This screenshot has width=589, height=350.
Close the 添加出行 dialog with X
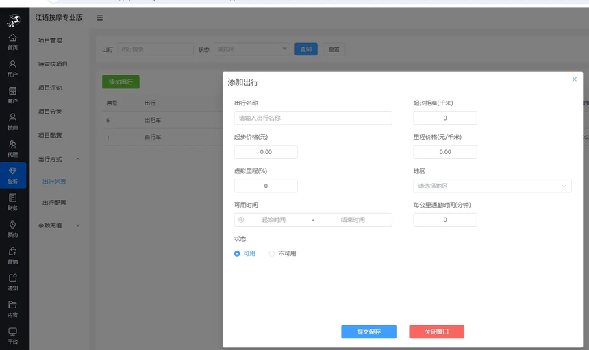[x=574, y=79]
